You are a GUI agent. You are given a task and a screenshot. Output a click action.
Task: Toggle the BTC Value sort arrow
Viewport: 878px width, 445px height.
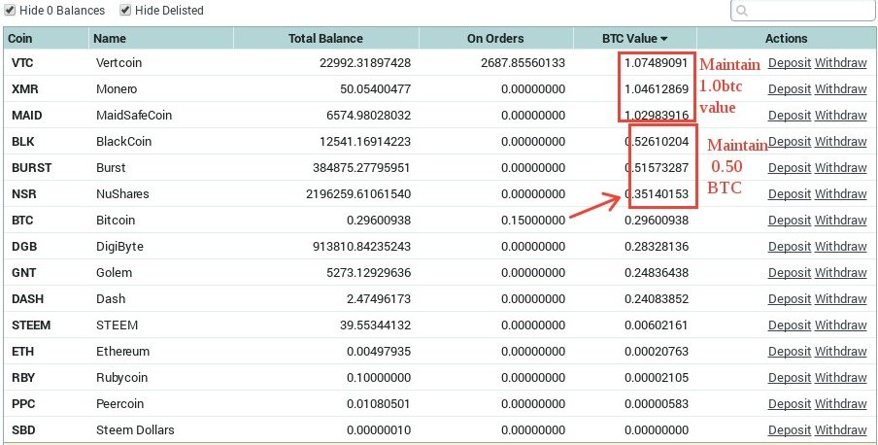click(664, 39)
